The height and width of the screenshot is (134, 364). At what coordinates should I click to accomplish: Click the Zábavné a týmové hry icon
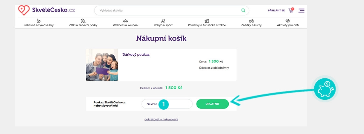coord(38,21)
